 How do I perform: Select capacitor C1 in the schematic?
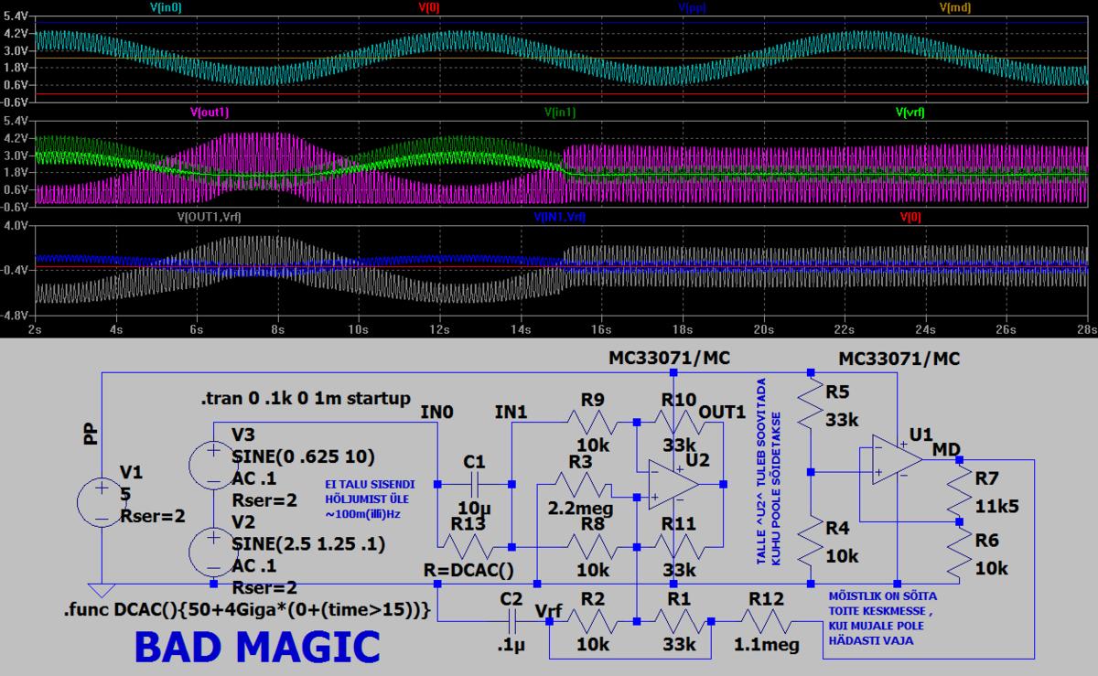(475, 484)
